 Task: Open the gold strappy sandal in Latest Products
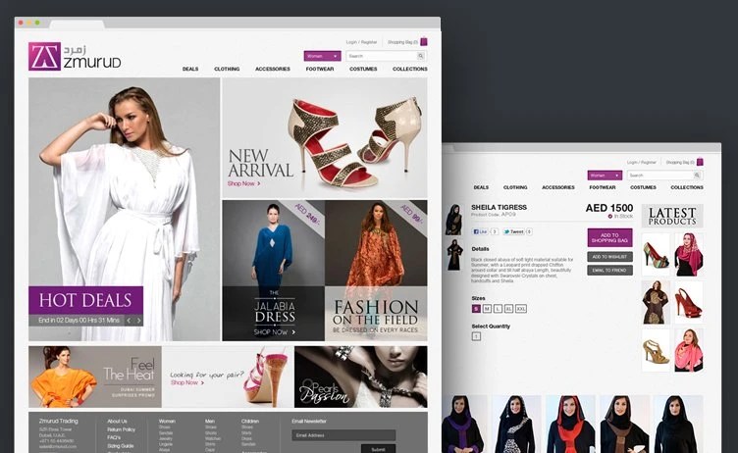[656, 350]
